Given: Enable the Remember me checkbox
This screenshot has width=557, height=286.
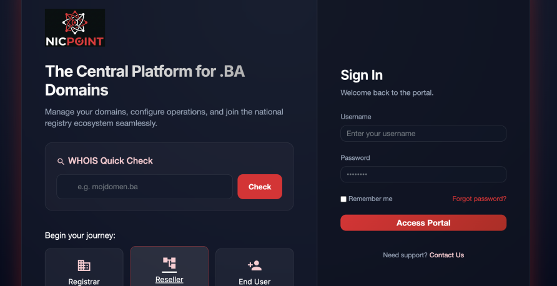Looking at the screenshot, I should click(343, 199).
